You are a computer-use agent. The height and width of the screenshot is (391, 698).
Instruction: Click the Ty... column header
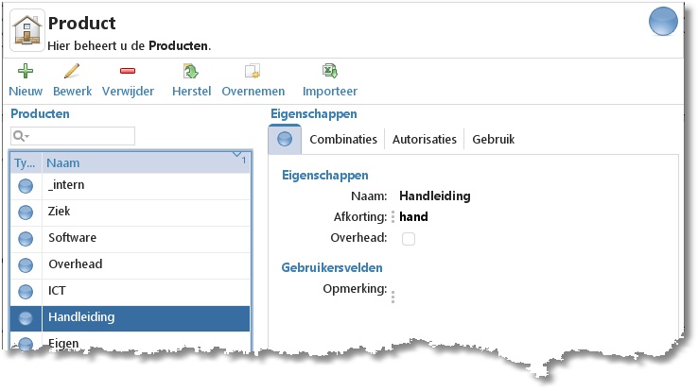[x=26, y=163]
